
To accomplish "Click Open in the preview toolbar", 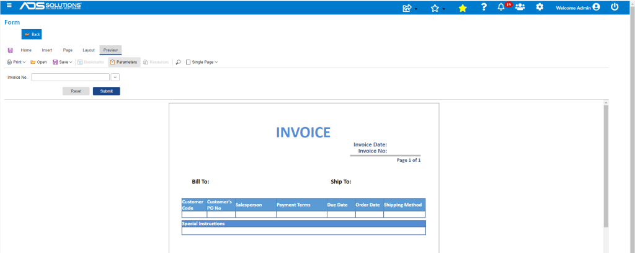I will point(38,63).
